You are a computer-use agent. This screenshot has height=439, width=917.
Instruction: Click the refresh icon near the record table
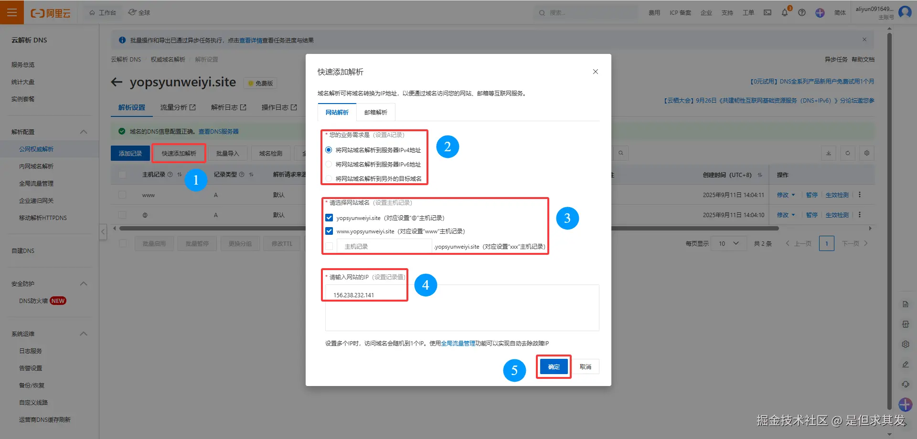coord(847,153)
